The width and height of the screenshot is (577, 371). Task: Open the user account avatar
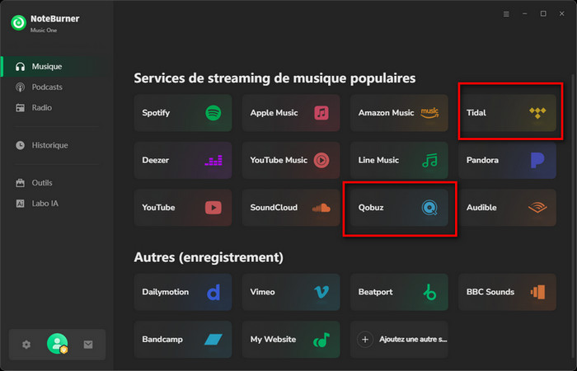tap(58, 344)
